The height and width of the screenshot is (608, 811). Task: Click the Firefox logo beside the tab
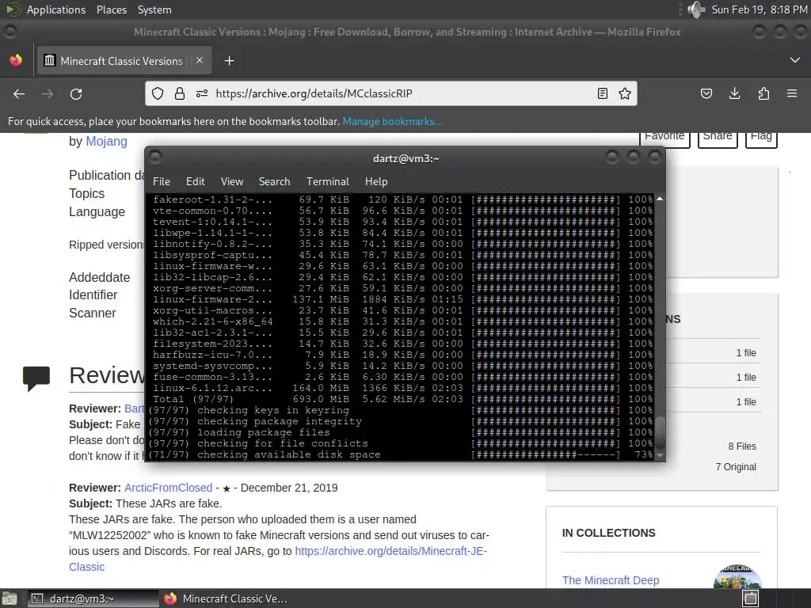16,60
